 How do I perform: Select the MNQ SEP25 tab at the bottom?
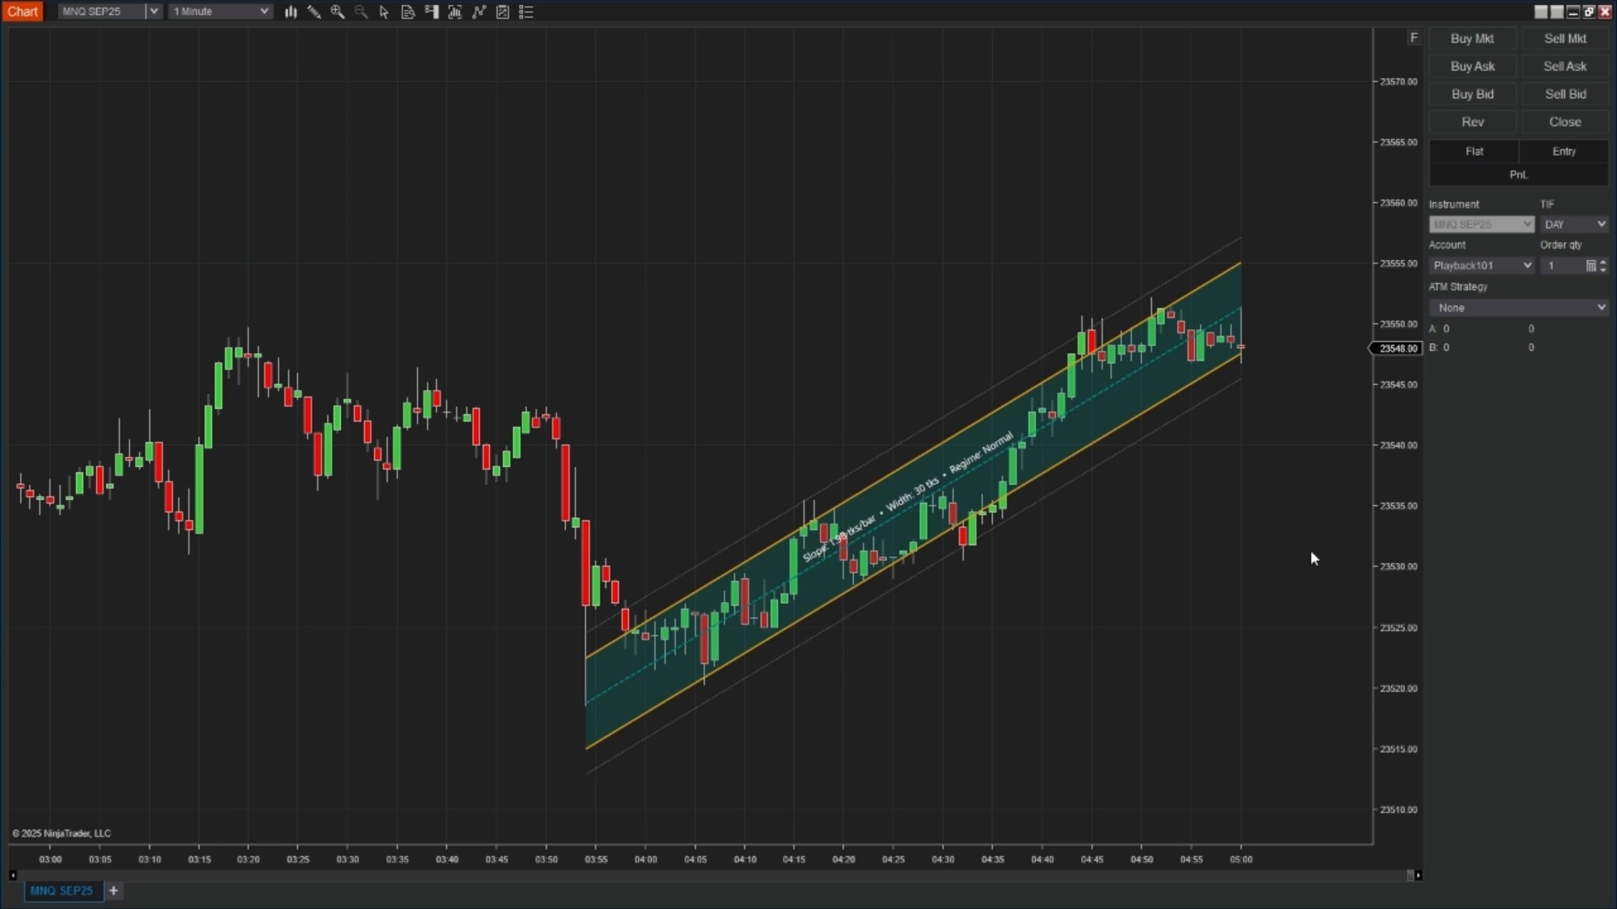pyautogui.click(x=62, y=890)
